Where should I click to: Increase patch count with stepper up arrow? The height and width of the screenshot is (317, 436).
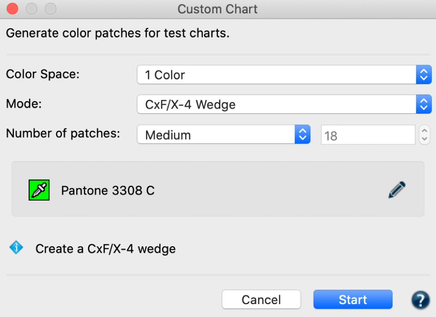pos(424,130)
